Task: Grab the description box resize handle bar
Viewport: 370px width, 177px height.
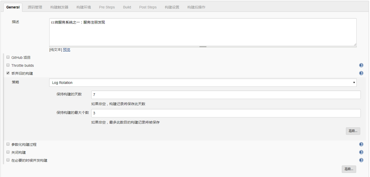Action: pos(203,47)
